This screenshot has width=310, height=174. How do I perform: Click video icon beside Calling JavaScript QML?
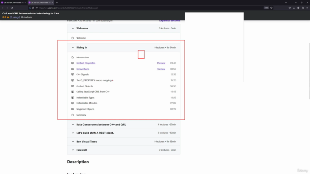click(73, 92)
